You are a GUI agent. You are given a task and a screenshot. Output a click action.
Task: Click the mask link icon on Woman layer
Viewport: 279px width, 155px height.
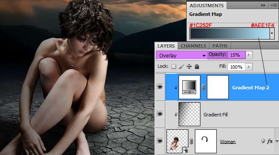click(191, 142)
